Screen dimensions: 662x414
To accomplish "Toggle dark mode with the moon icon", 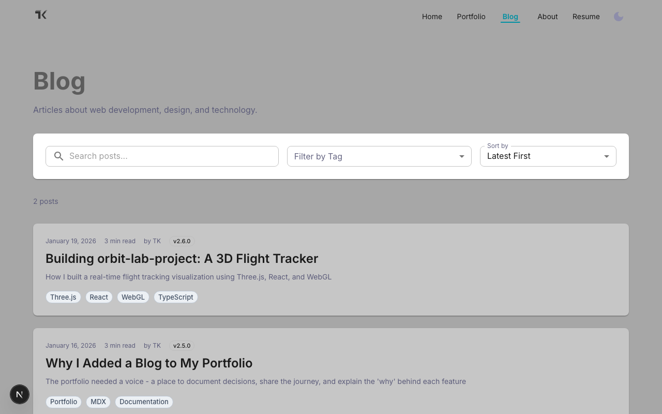I will coord(619,17).
